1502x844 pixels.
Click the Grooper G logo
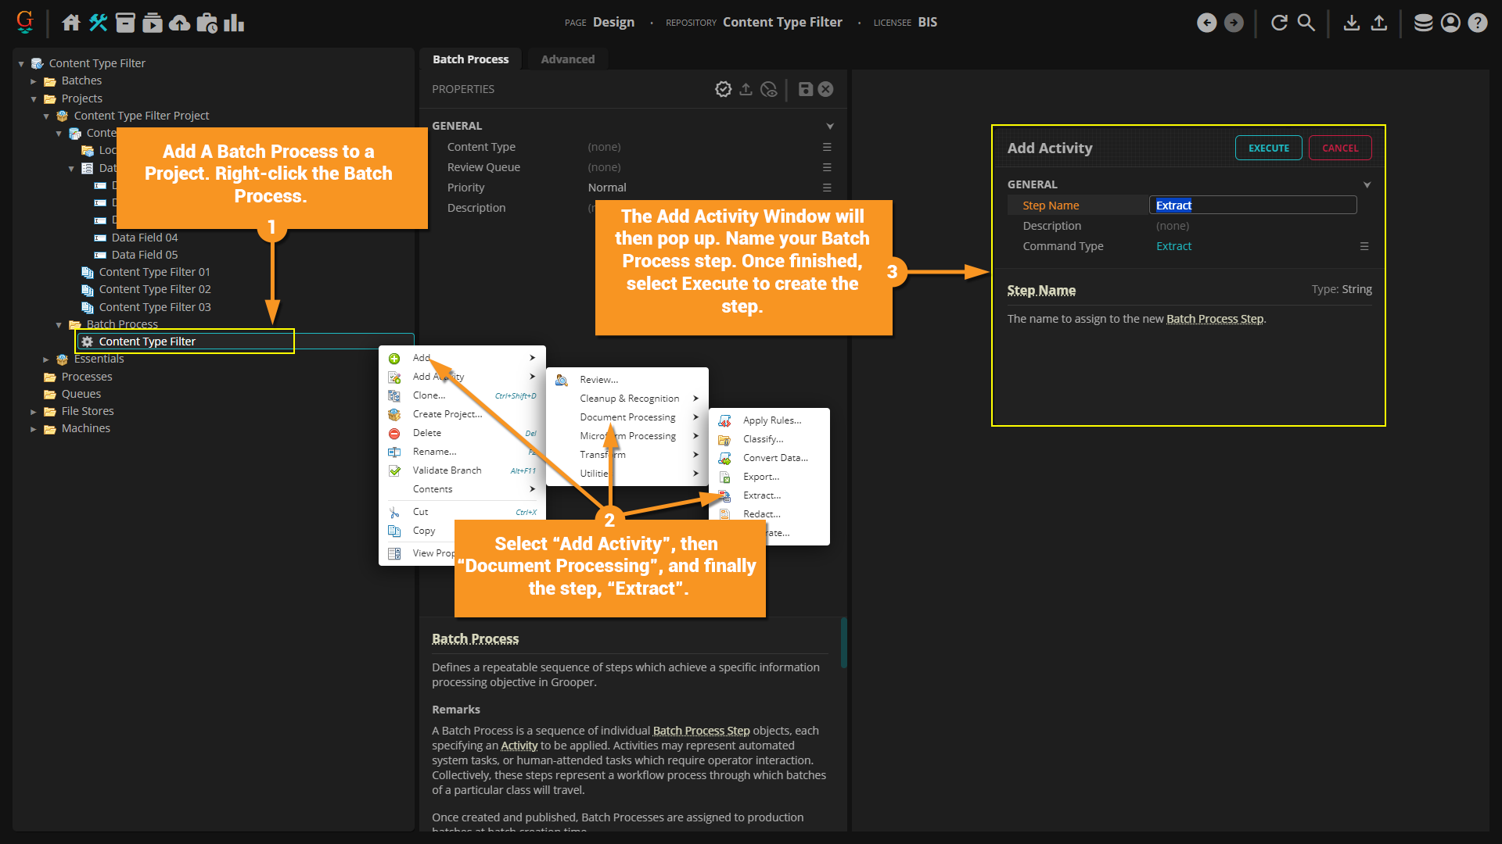click(25, 22)
